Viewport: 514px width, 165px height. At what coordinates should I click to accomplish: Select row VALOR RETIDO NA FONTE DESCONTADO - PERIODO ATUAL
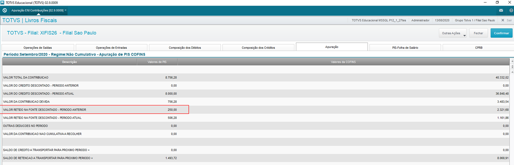pos(256,118)
